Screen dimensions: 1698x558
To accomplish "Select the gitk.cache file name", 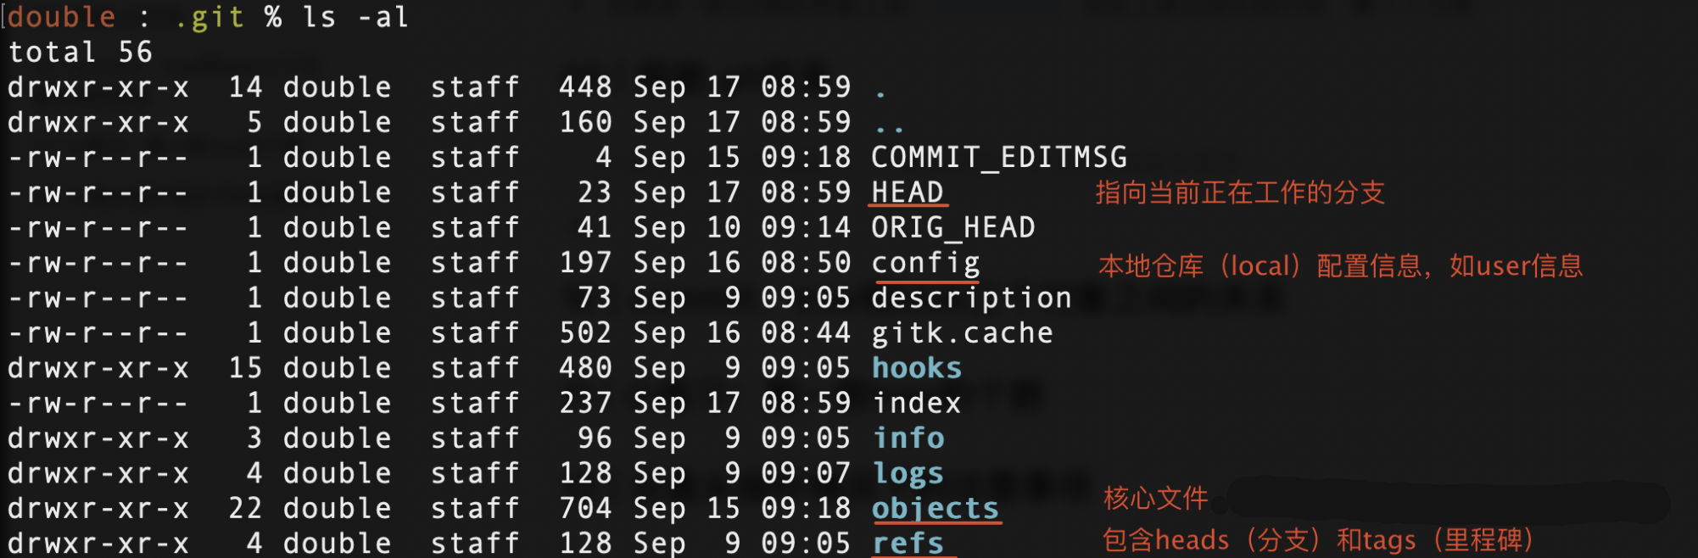I will pos(963,333).
